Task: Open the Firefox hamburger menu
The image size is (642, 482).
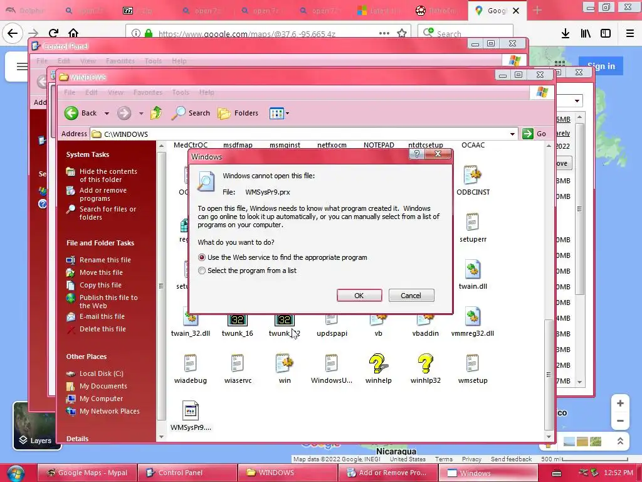Action: [x=630, y=33]
